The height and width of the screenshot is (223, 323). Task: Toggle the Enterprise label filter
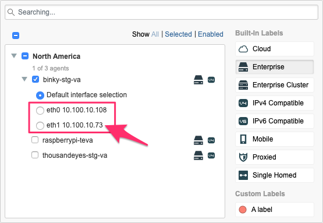(x=275, y=67)
